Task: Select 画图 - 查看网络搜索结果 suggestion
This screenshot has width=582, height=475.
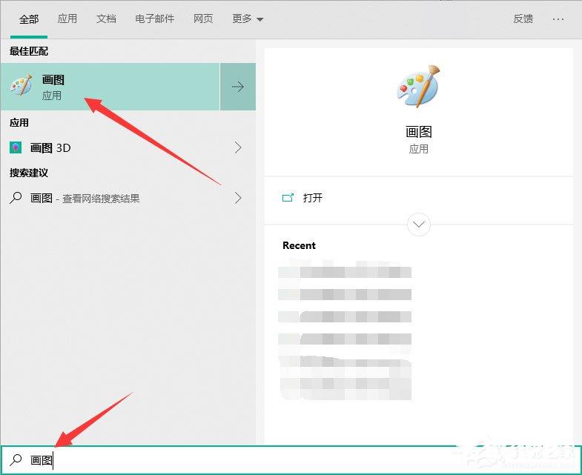Action: (x=85, y=198)
